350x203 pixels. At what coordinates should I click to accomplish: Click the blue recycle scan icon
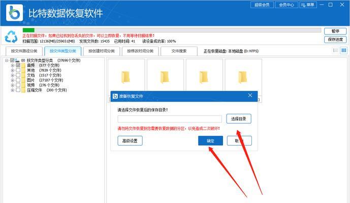(x=11, y=37)
